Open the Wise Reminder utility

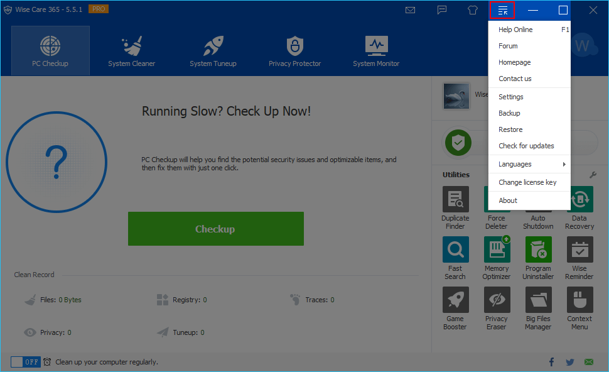click(579, 258)
